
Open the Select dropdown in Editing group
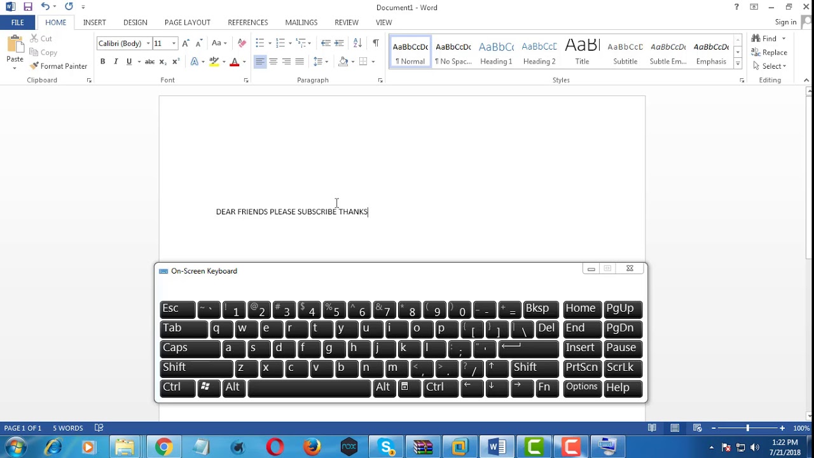[769, 66]
